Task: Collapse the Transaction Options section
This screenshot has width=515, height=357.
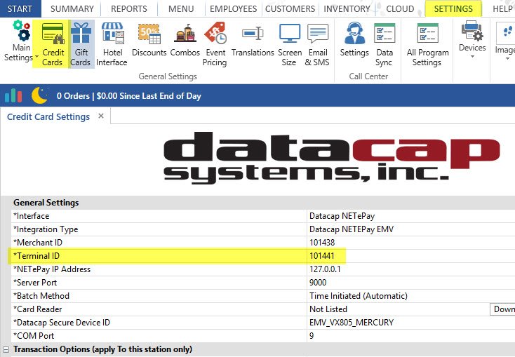Action: coord(6,349)
